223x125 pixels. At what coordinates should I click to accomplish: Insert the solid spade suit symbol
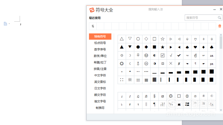[x=187, y=47]
